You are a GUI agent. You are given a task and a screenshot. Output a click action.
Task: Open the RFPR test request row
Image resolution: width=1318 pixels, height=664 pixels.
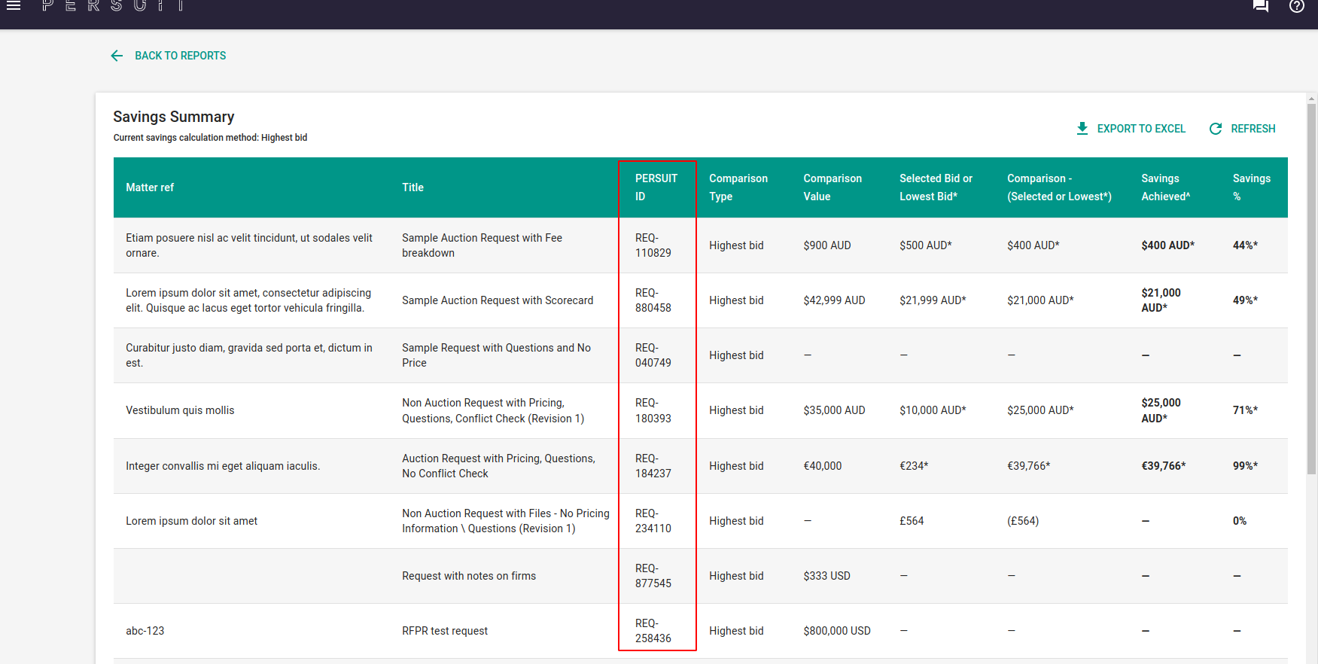click(444, 631)
